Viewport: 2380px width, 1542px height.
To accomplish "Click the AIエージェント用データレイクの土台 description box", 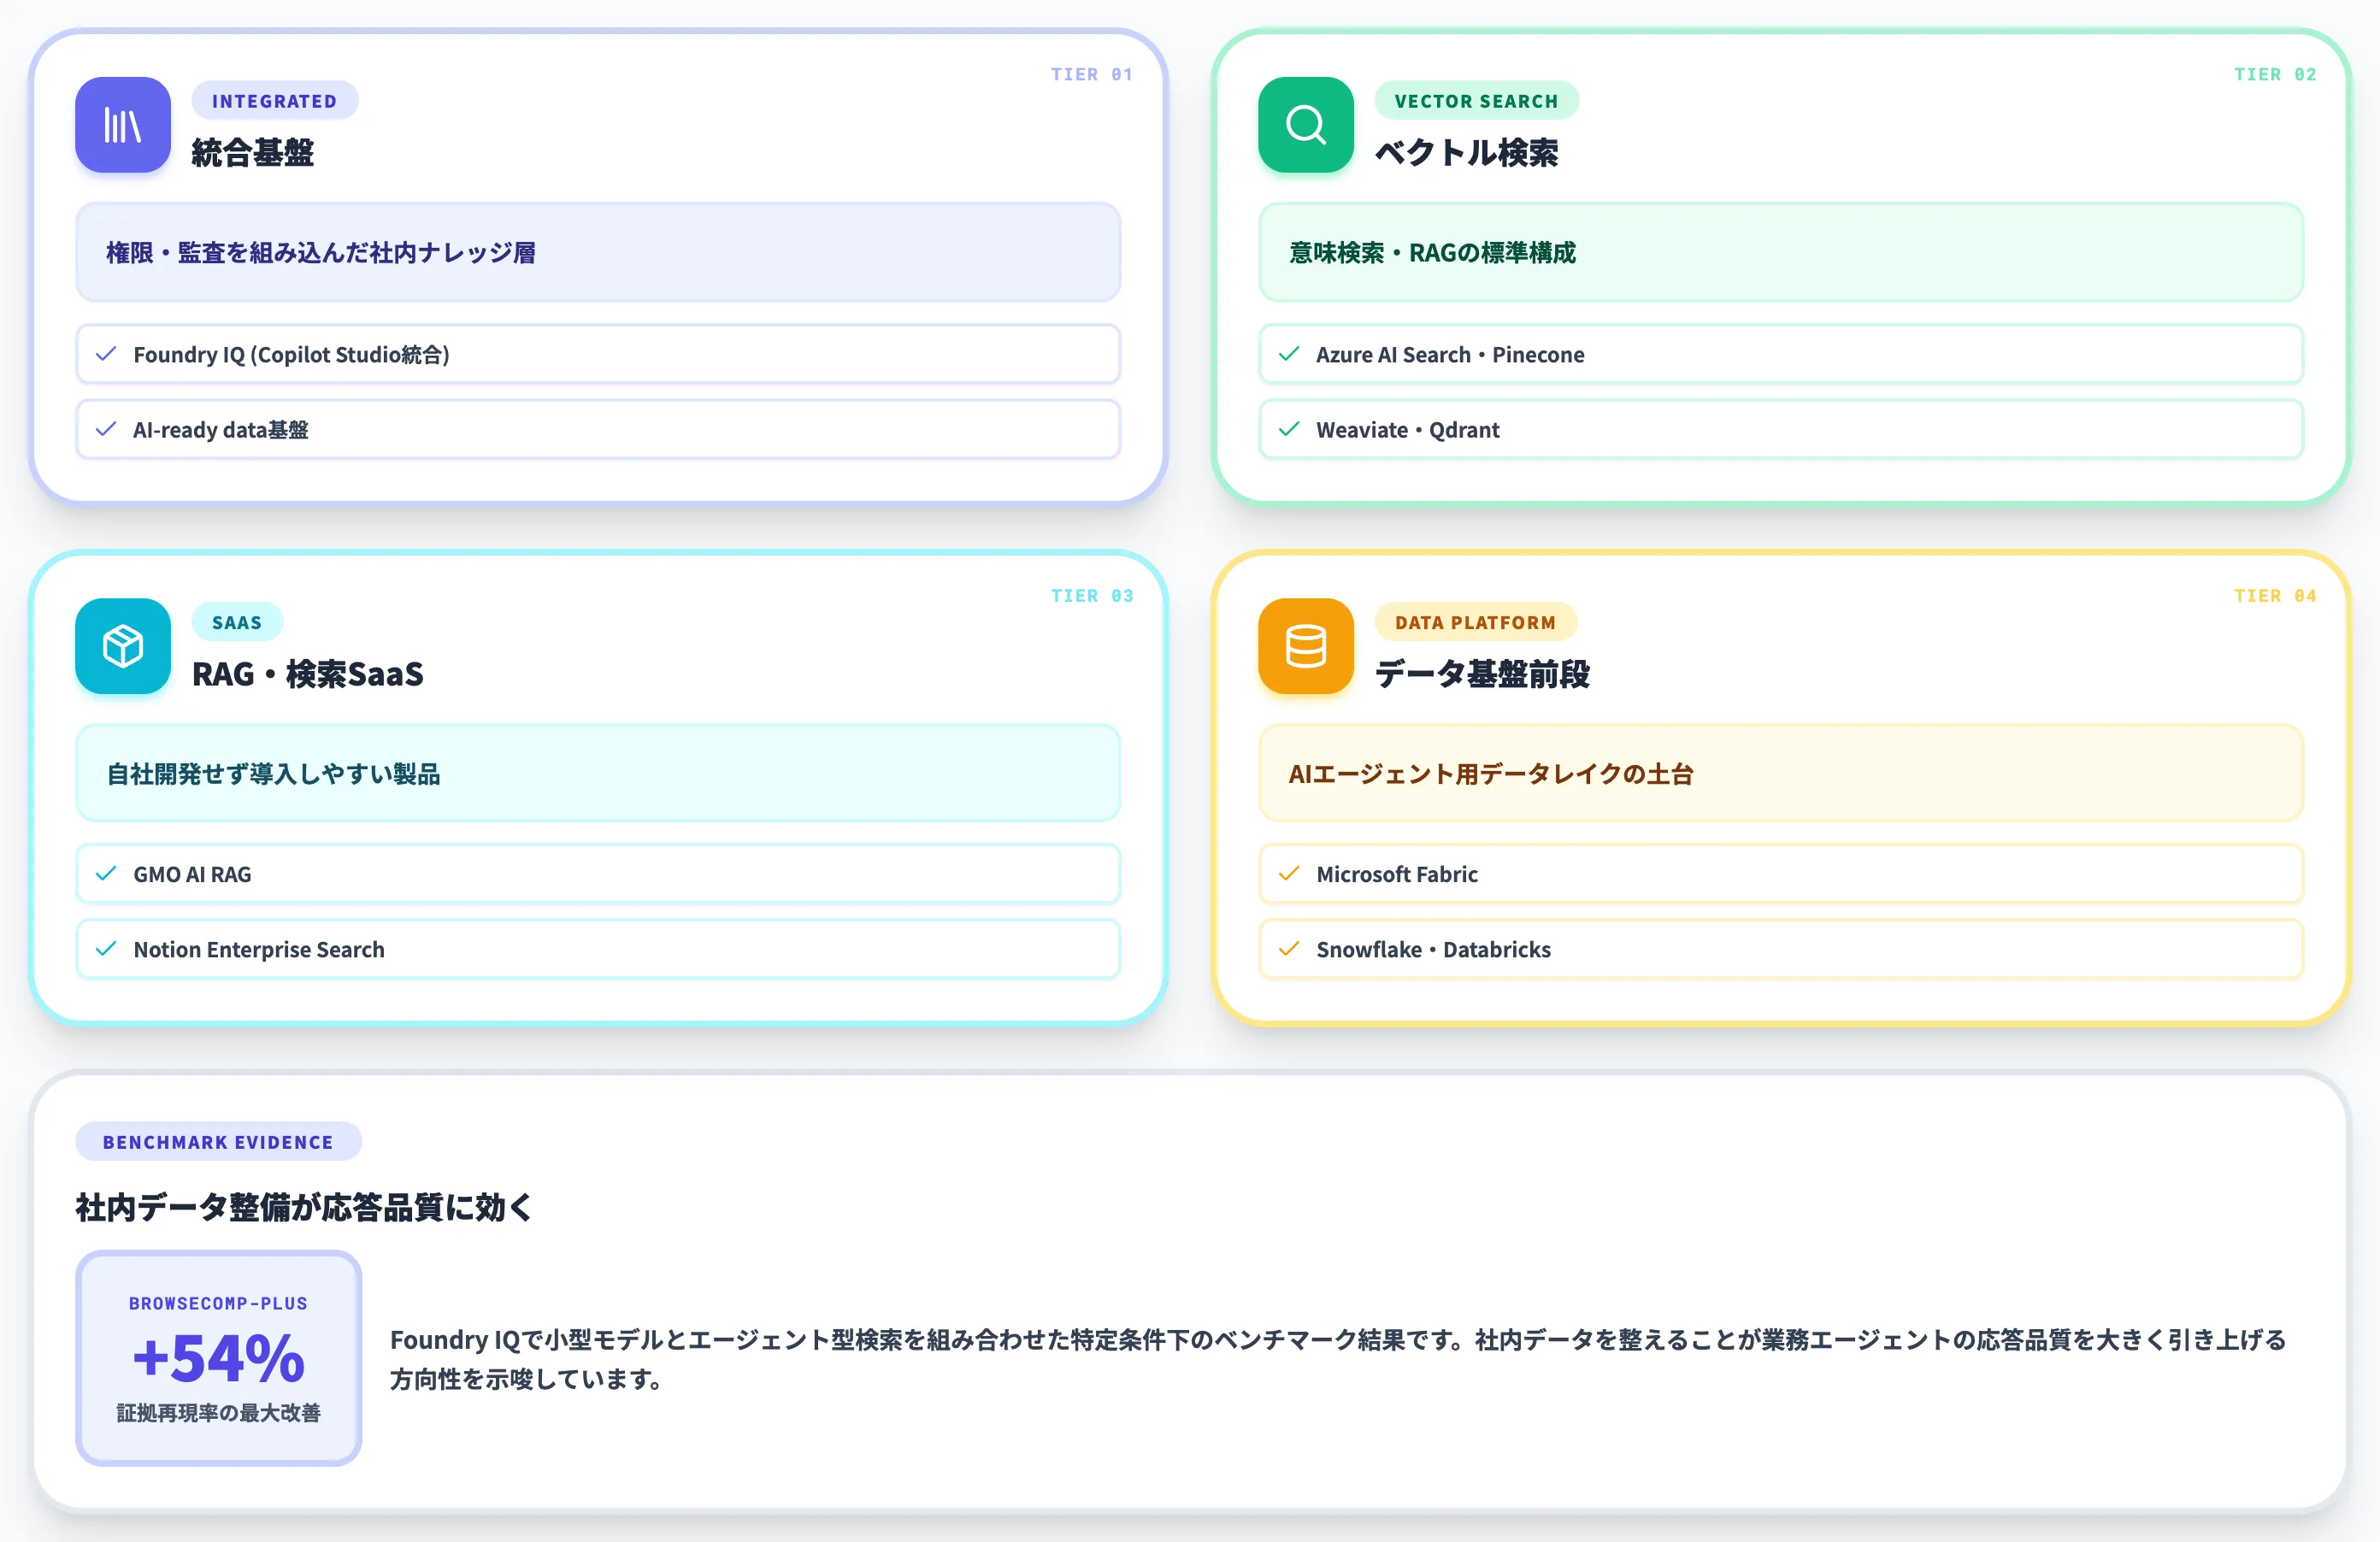I will 1780,773.
